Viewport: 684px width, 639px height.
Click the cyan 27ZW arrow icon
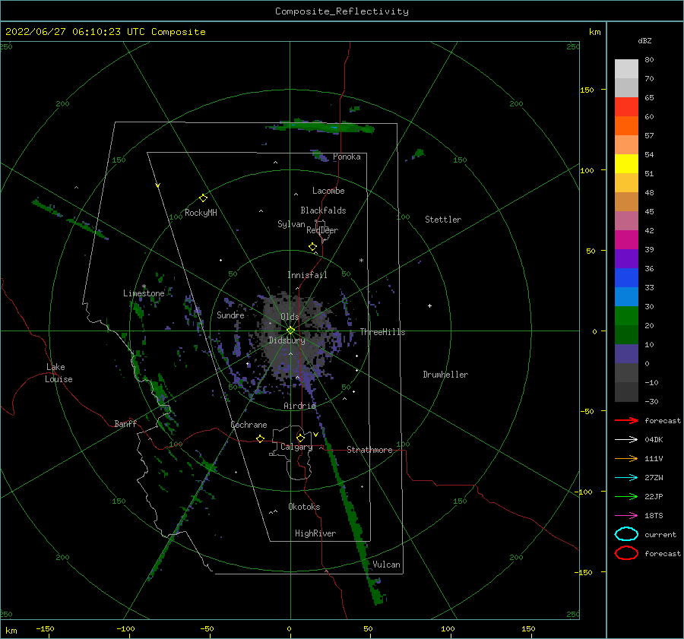[626, 478]
